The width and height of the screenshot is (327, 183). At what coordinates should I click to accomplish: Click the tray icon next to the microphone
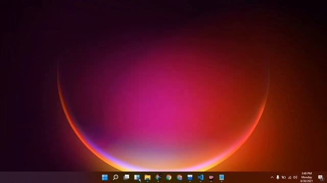(284, 177)
